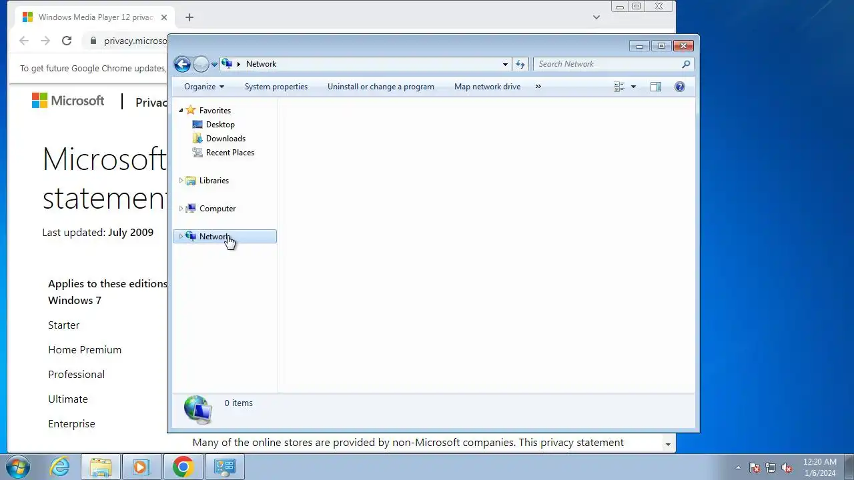854x480 pixels.
Task: Open Explorer Help icon
Action: [680, 87]
